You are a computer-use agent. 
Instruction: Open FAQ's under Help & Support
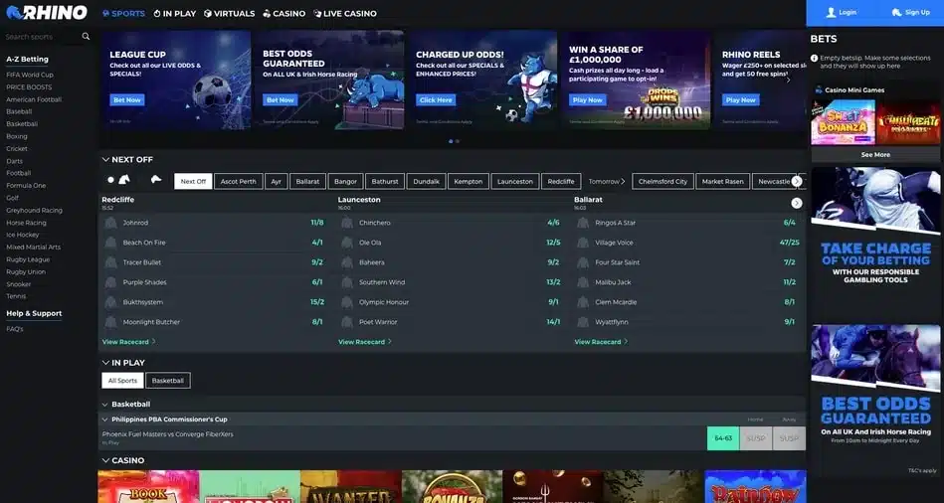(15, 329)
